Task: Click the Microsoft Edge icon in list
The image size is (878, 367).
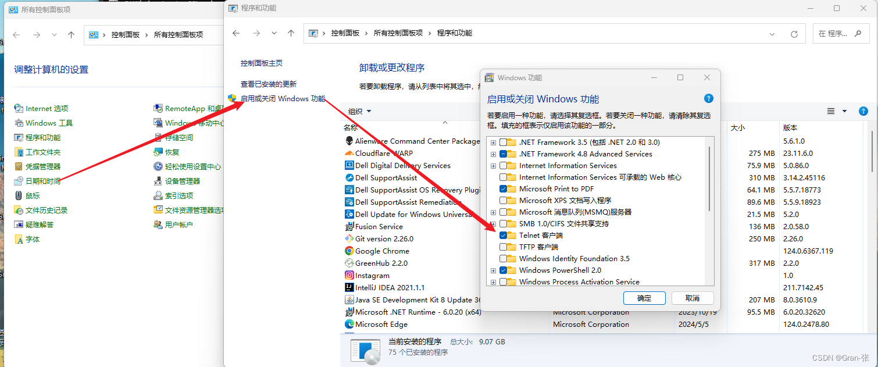Action: click(349, 324)
